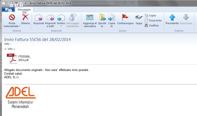Click the Sposta in folder icon
197x116 pixels.
pos(102,18)
